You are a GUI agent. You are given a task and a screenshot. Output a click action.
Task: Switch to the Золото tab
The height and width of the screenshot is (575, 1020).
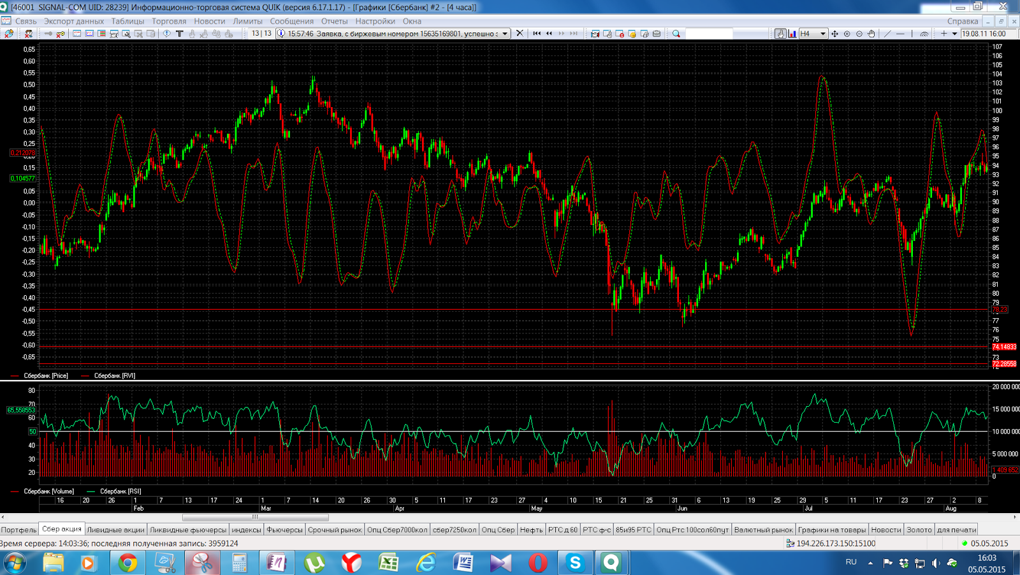[x=919, y=530]
